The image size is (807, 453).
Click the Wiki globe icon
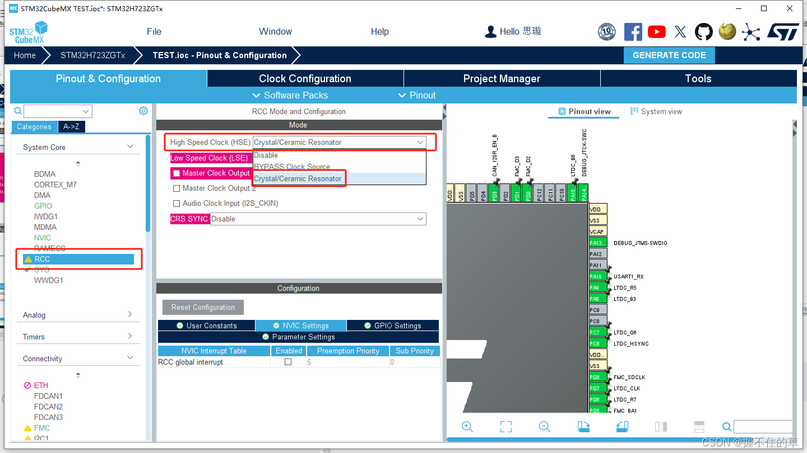tap(727, 31)
